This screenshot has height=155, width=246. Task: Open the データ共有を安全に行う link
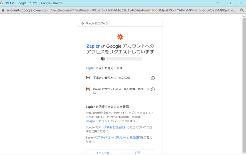pyautogui.click(x=114, y=127)
